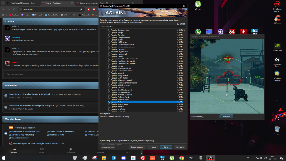
Task: Open the NVIDIA App desktop icon
Action: pos(277,47)
